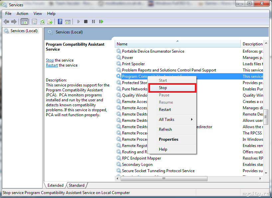Click gear icon of Secure Socket Tunneling Protocol
Screen dimensions: 272x198
119,171
